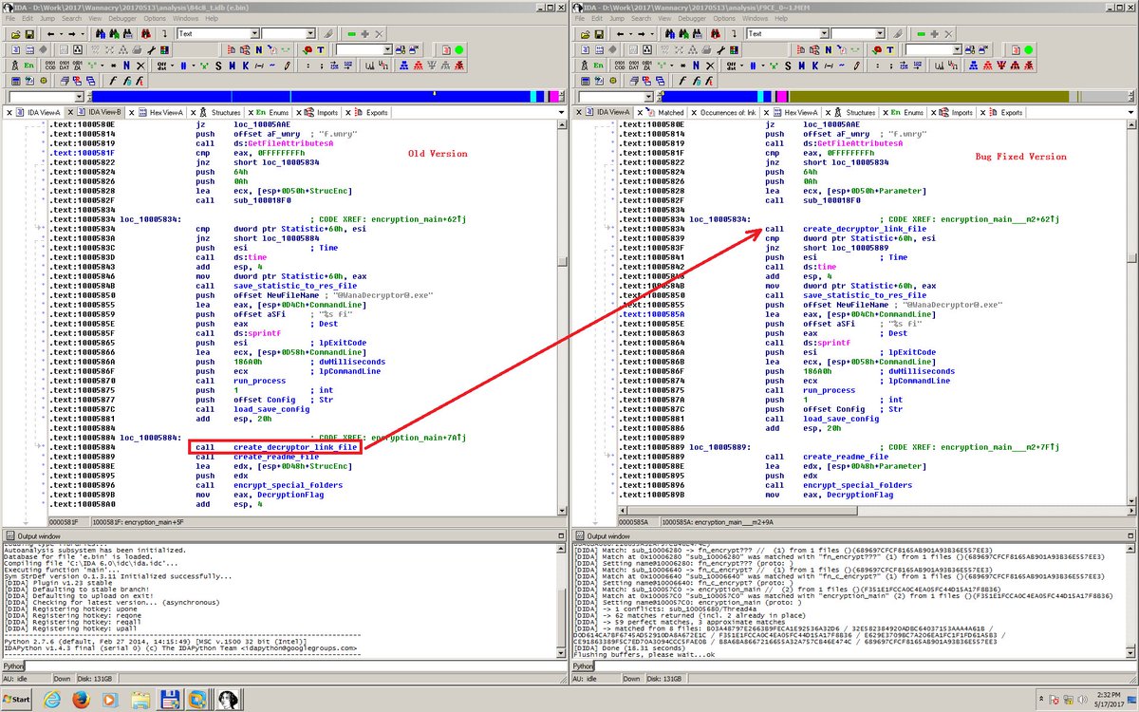Click the Start button
This screenshot has width=1139, height=712.
pos(17,699)
